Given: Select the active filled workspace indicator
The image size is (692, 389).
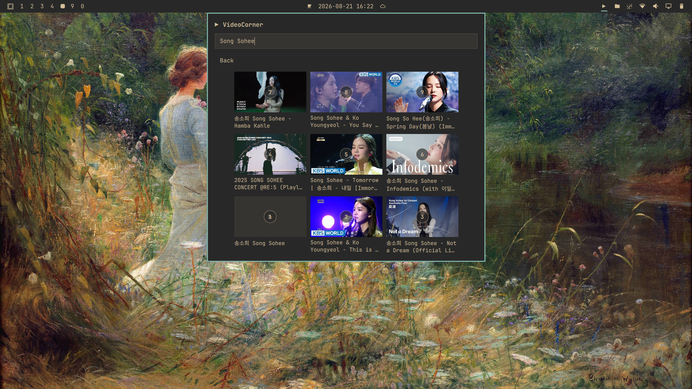Looking at the screenshot, I should pos(62,6).
